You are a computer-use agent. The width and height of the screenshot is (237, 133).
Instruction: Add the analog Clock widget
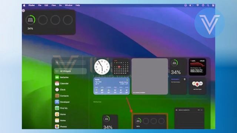tap(102, 67)
